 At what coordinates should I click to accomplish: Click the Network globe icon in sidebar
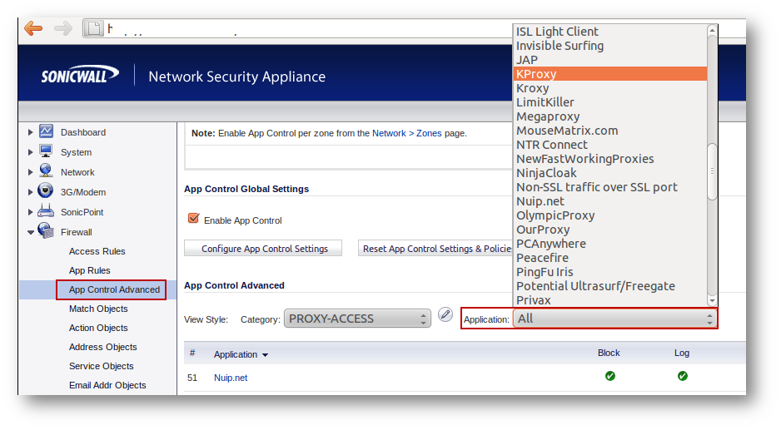[x=46, y=171]
